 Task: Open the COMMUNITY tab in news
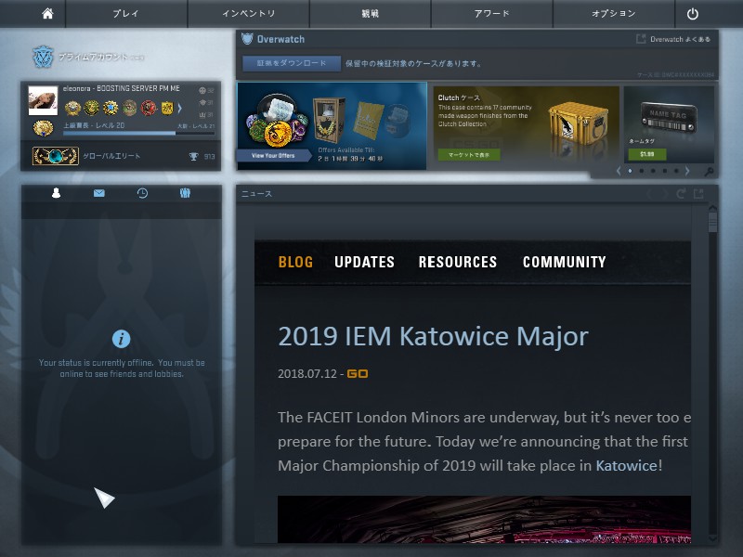(565, 262)
